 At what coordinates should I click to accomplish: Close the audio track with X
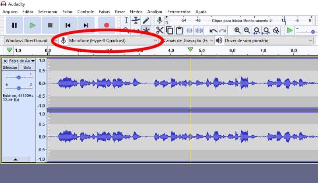click(5, 61)
